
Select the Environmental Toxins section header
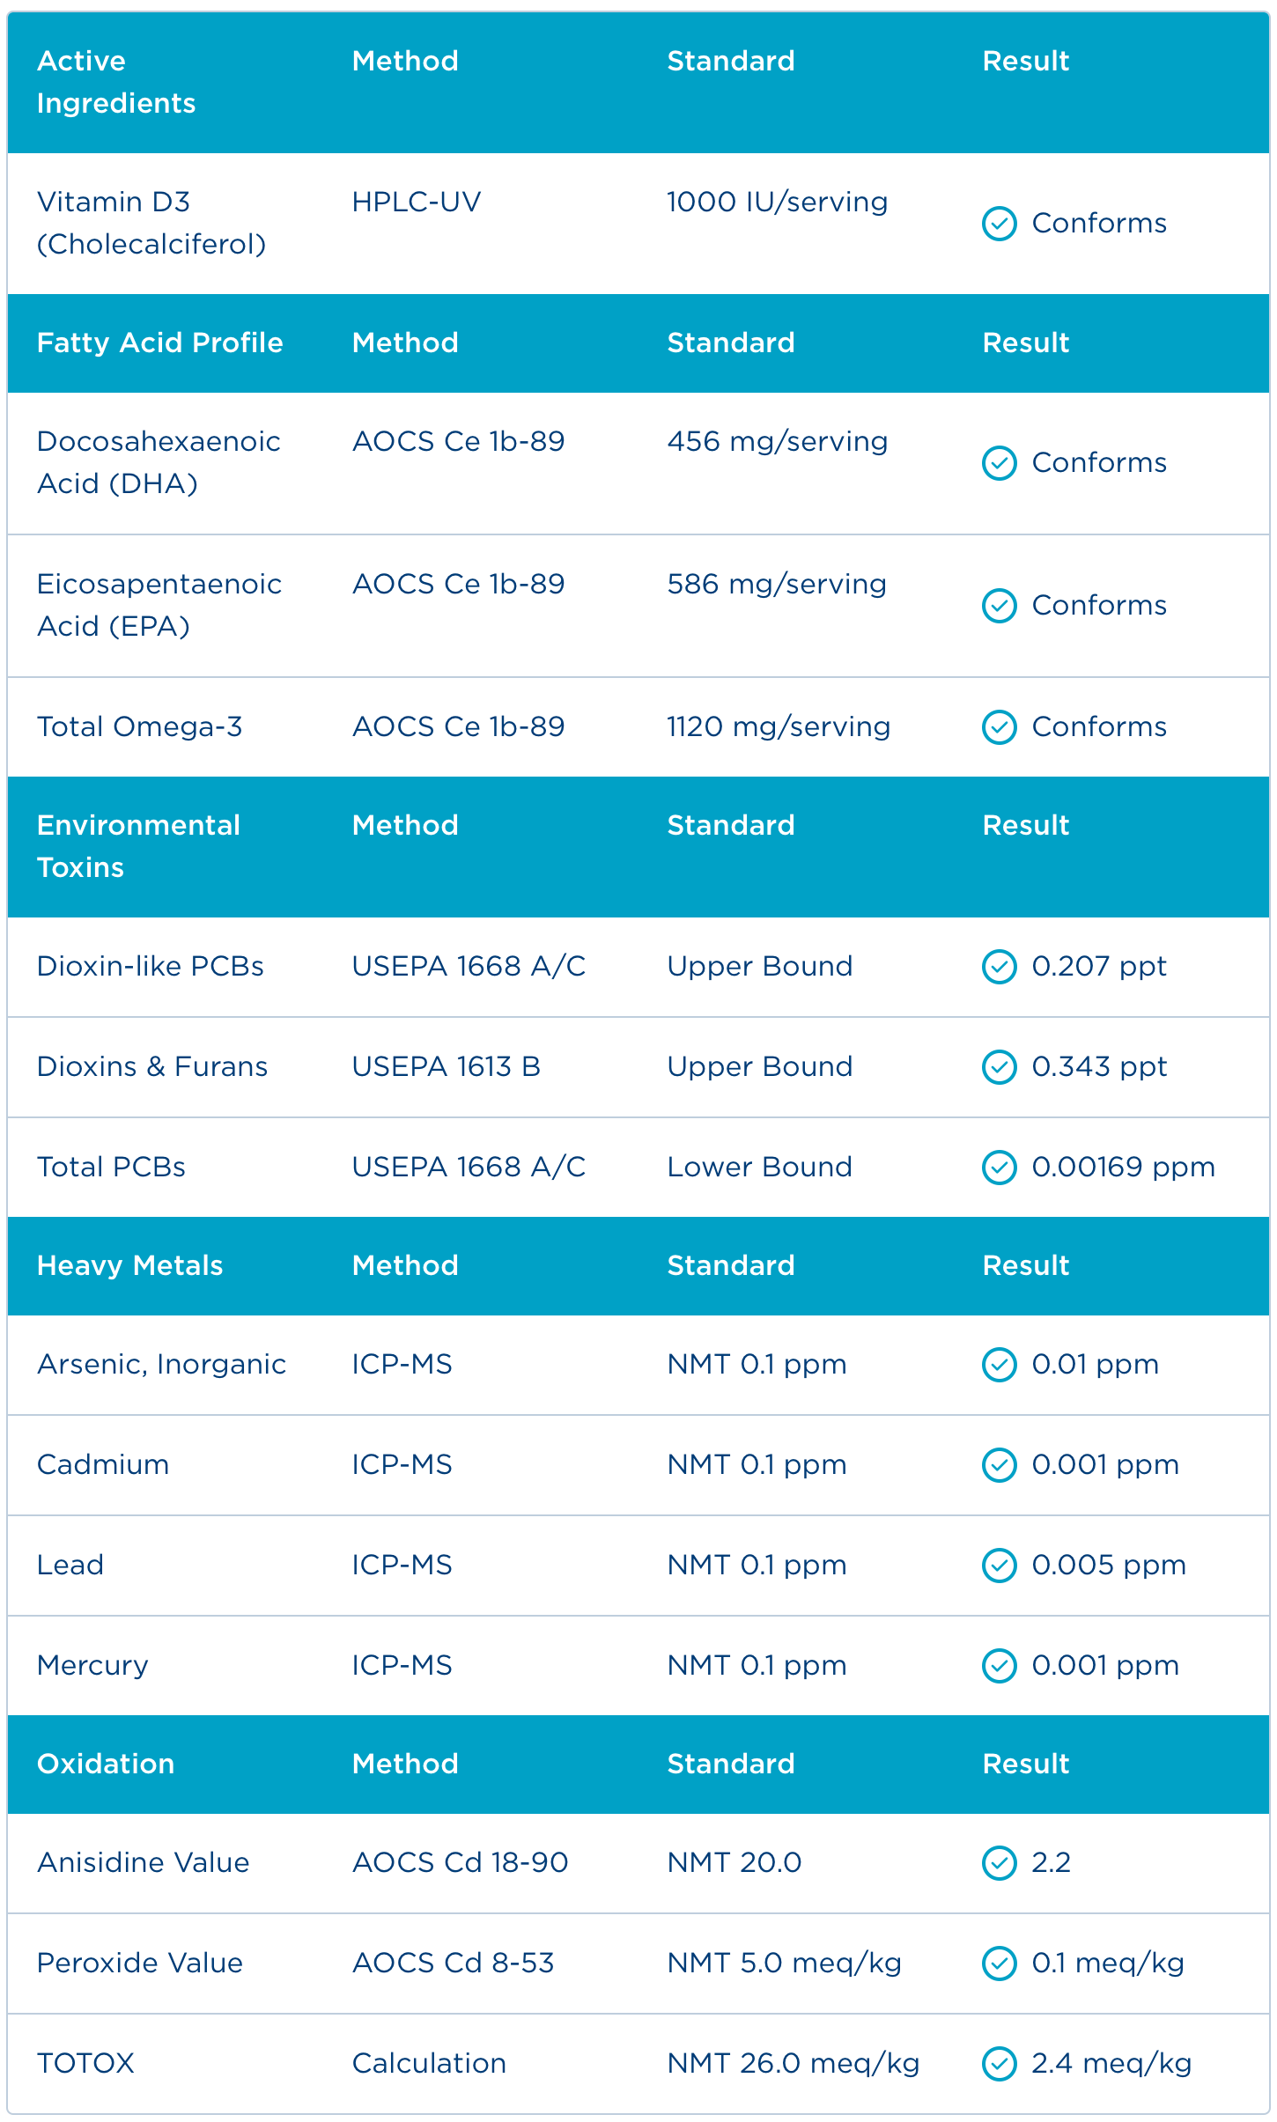pos(138,846)
